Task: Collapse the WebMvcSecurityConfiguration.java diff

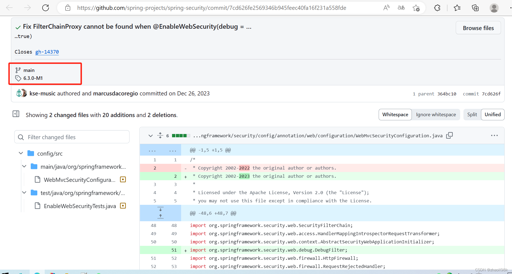Action: (x=150, y=136)
